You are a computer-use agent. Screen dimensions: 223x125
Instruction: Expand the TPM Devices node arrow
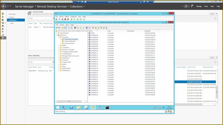(59, 70)
